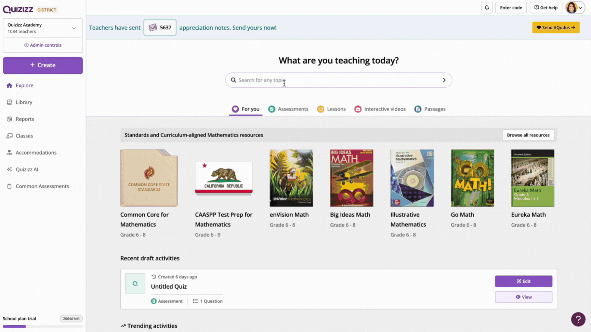This screenshot has height=332, width=591.
Task: Click the Assessment badge icon on draft
Action: [x=154, y=301]
